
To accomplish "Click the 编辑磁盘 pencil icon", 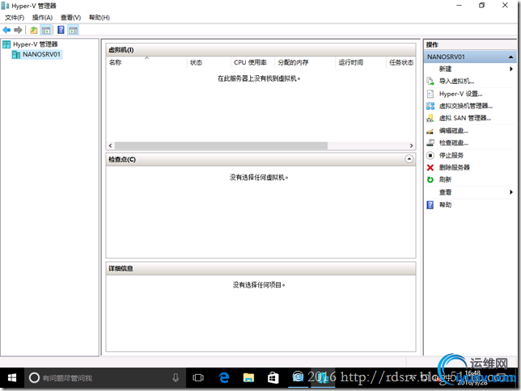I will (x=430, y=131).
